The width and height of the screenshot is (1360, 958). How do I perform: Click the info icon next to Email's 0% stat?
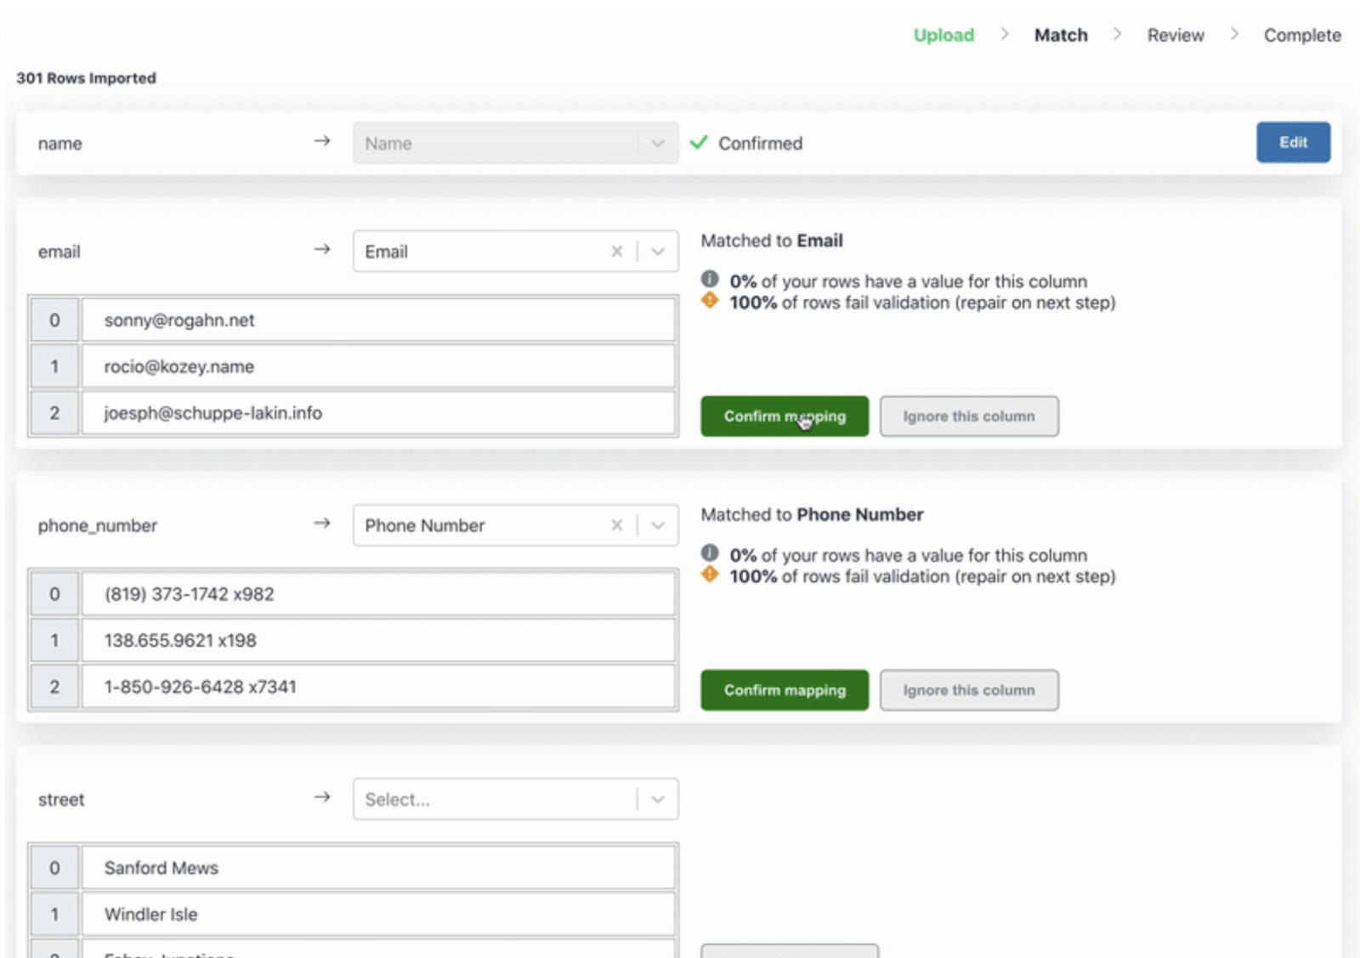tap(710, 281)
